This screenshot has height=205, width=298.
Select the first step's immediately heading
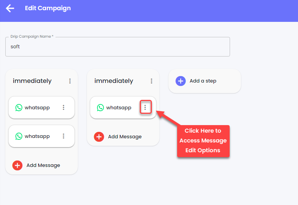click(x=32, y=81)
